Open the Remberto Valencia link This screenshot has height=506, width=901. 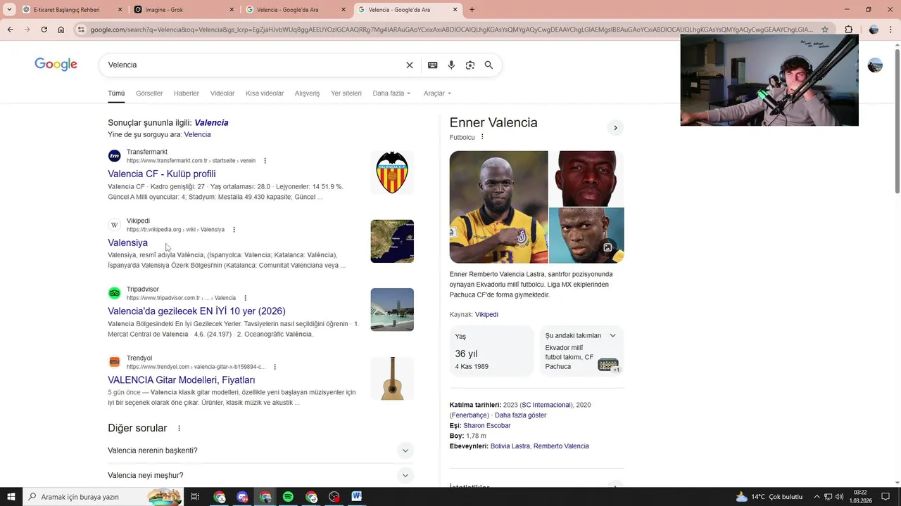(561, 446)
